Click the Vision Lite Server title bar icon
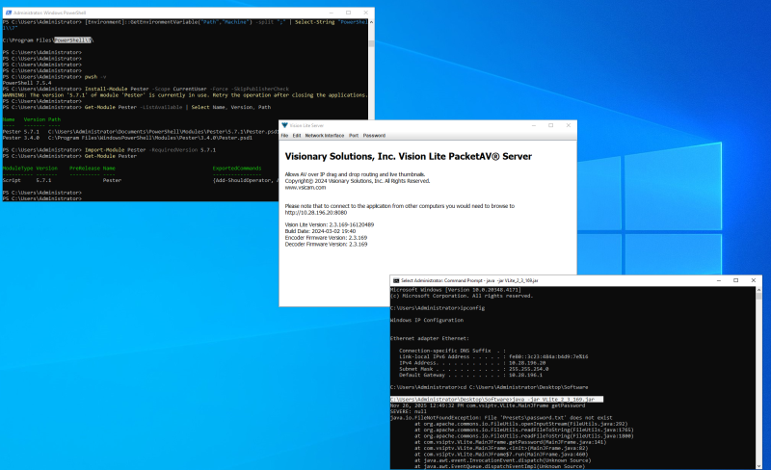This screenshot has height=470, width=771. point(285,125)
